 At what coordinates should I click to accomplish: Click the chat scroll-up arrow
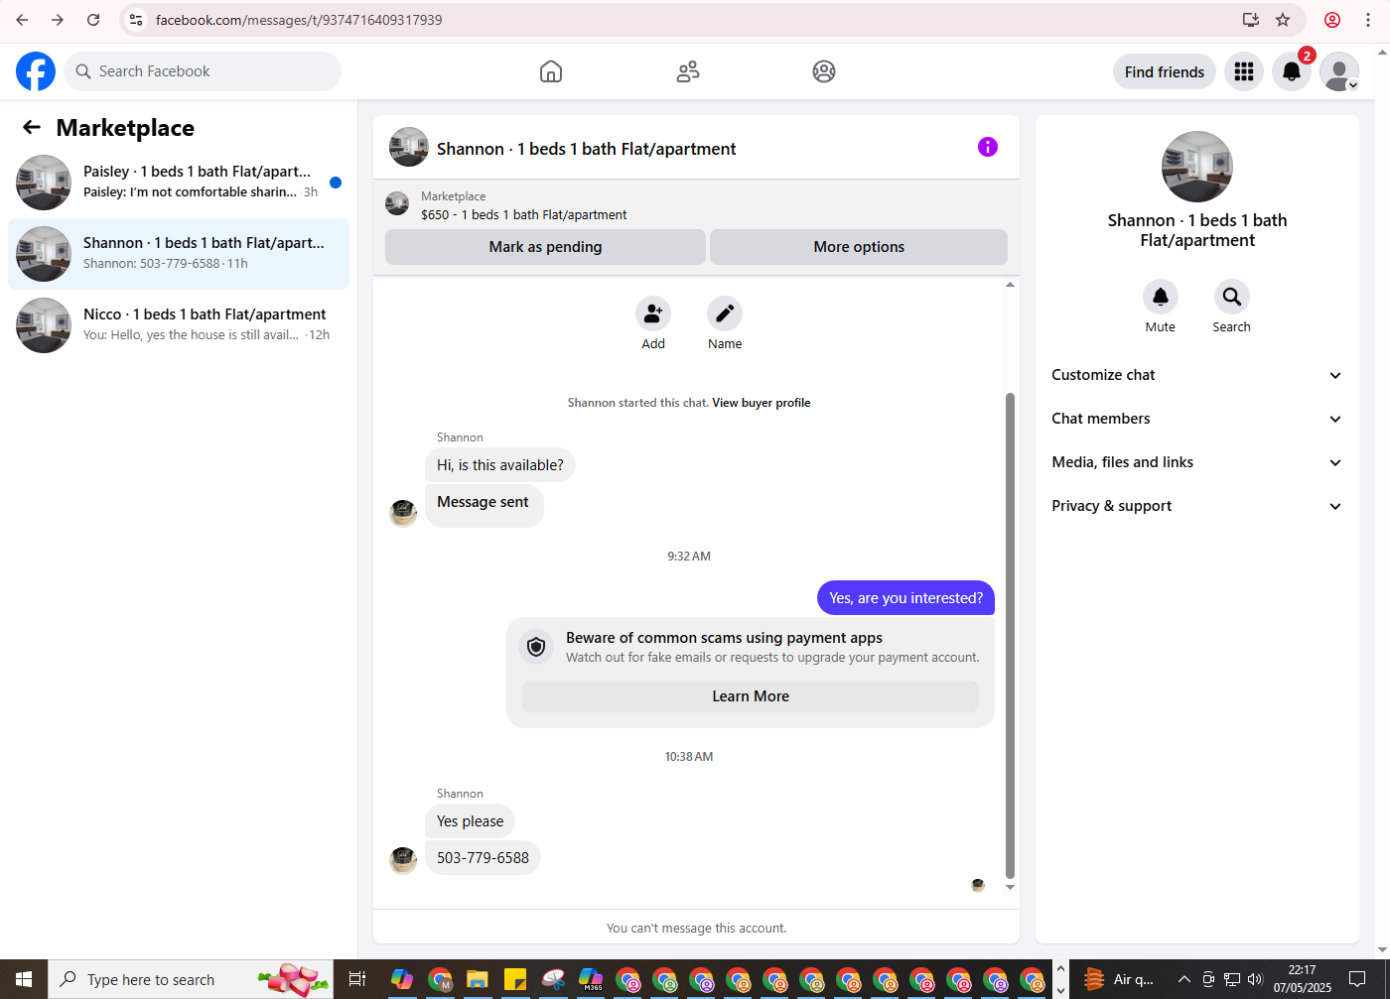(1010, 285)
